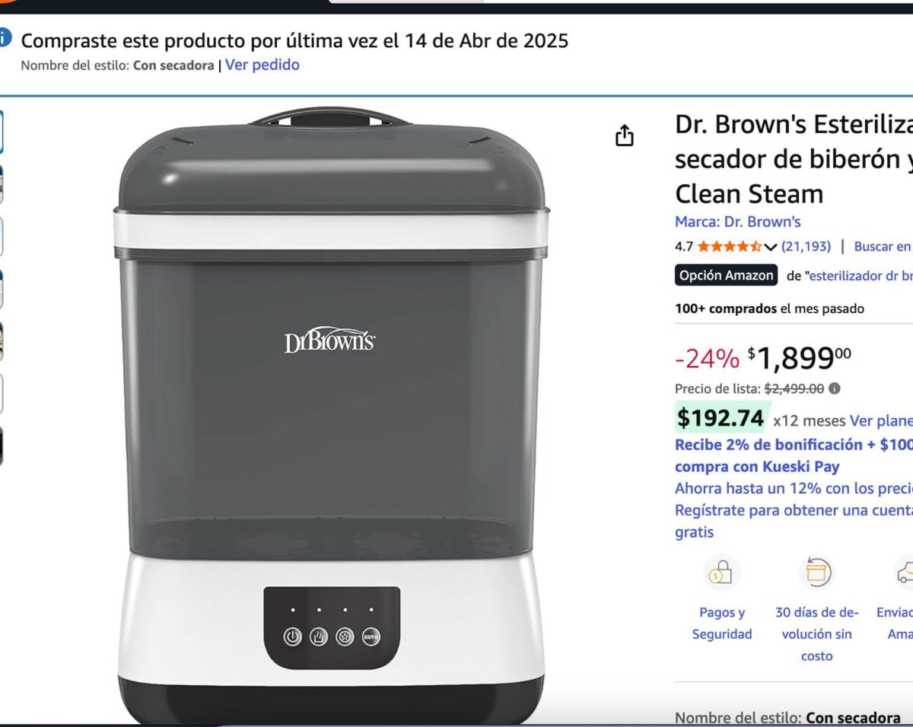Click the blue info icon in purchase notice
Screen dimensions: 913x727
tap(5, 36)
